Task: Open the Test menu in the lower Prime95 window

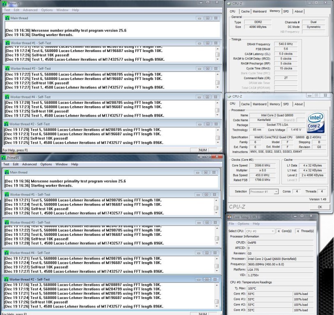Action: 7,164
